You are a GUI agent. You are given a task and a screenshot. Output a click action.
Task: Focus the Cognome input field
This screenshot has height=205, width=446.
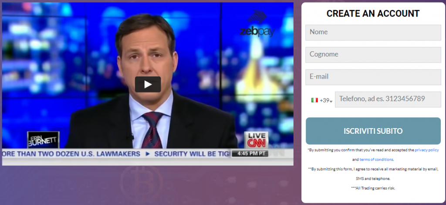pyautogui.click(x=373, y=55)
